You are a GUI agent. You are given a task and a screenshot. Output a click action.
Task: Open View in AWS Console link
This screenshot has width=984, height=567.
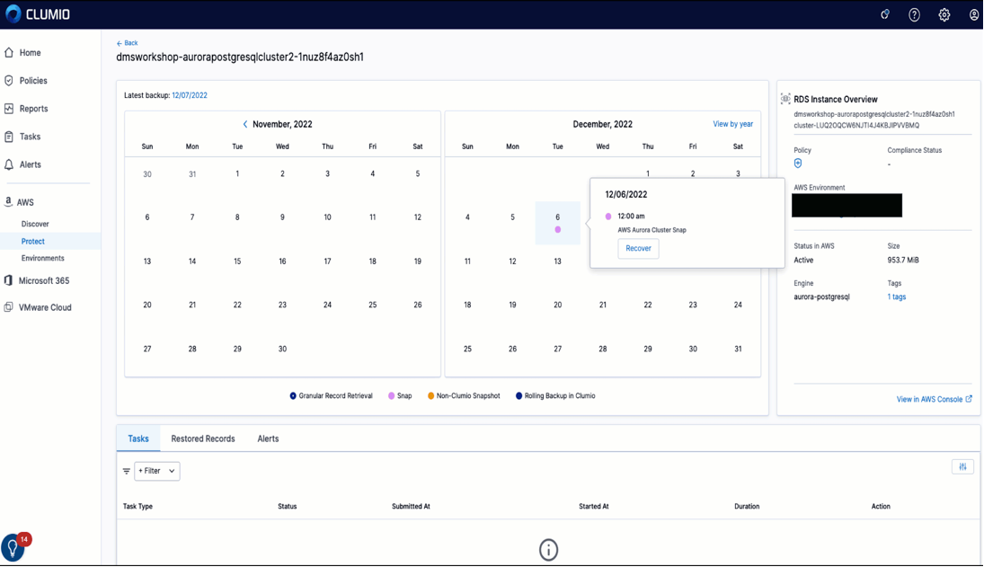[934, 400]
